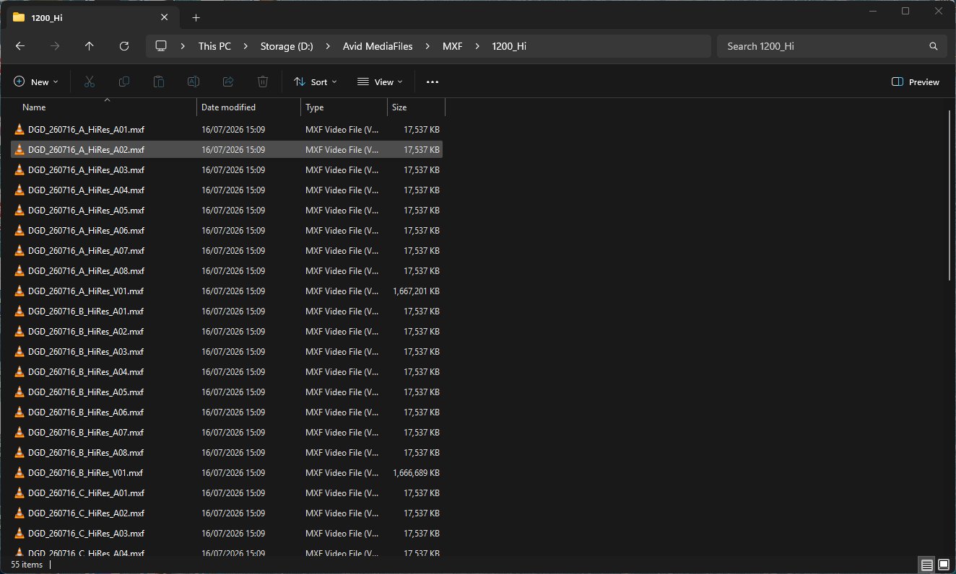The width and height of the screenshot is (956, 574).
Task: Click the Copy icon in toolbar
Action: (x=124, y=82)
